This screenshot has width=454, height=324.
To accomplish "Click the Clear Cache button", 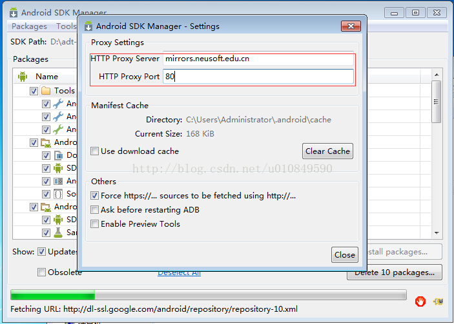I will click(x=327, y=151).
